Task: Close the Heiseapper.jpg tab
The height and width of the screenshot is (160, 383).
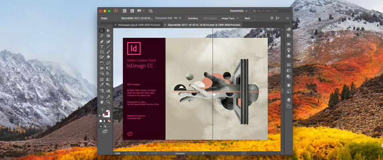Action: coord(116,25)
